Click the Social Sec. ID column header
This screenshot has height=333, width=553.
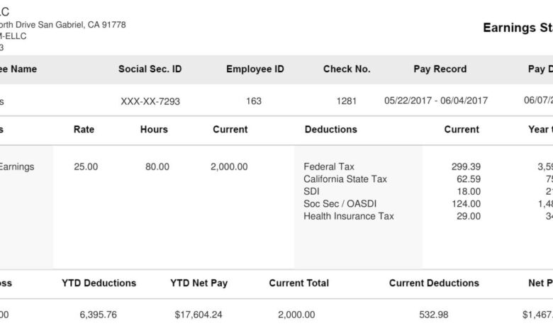coord(150,69)
